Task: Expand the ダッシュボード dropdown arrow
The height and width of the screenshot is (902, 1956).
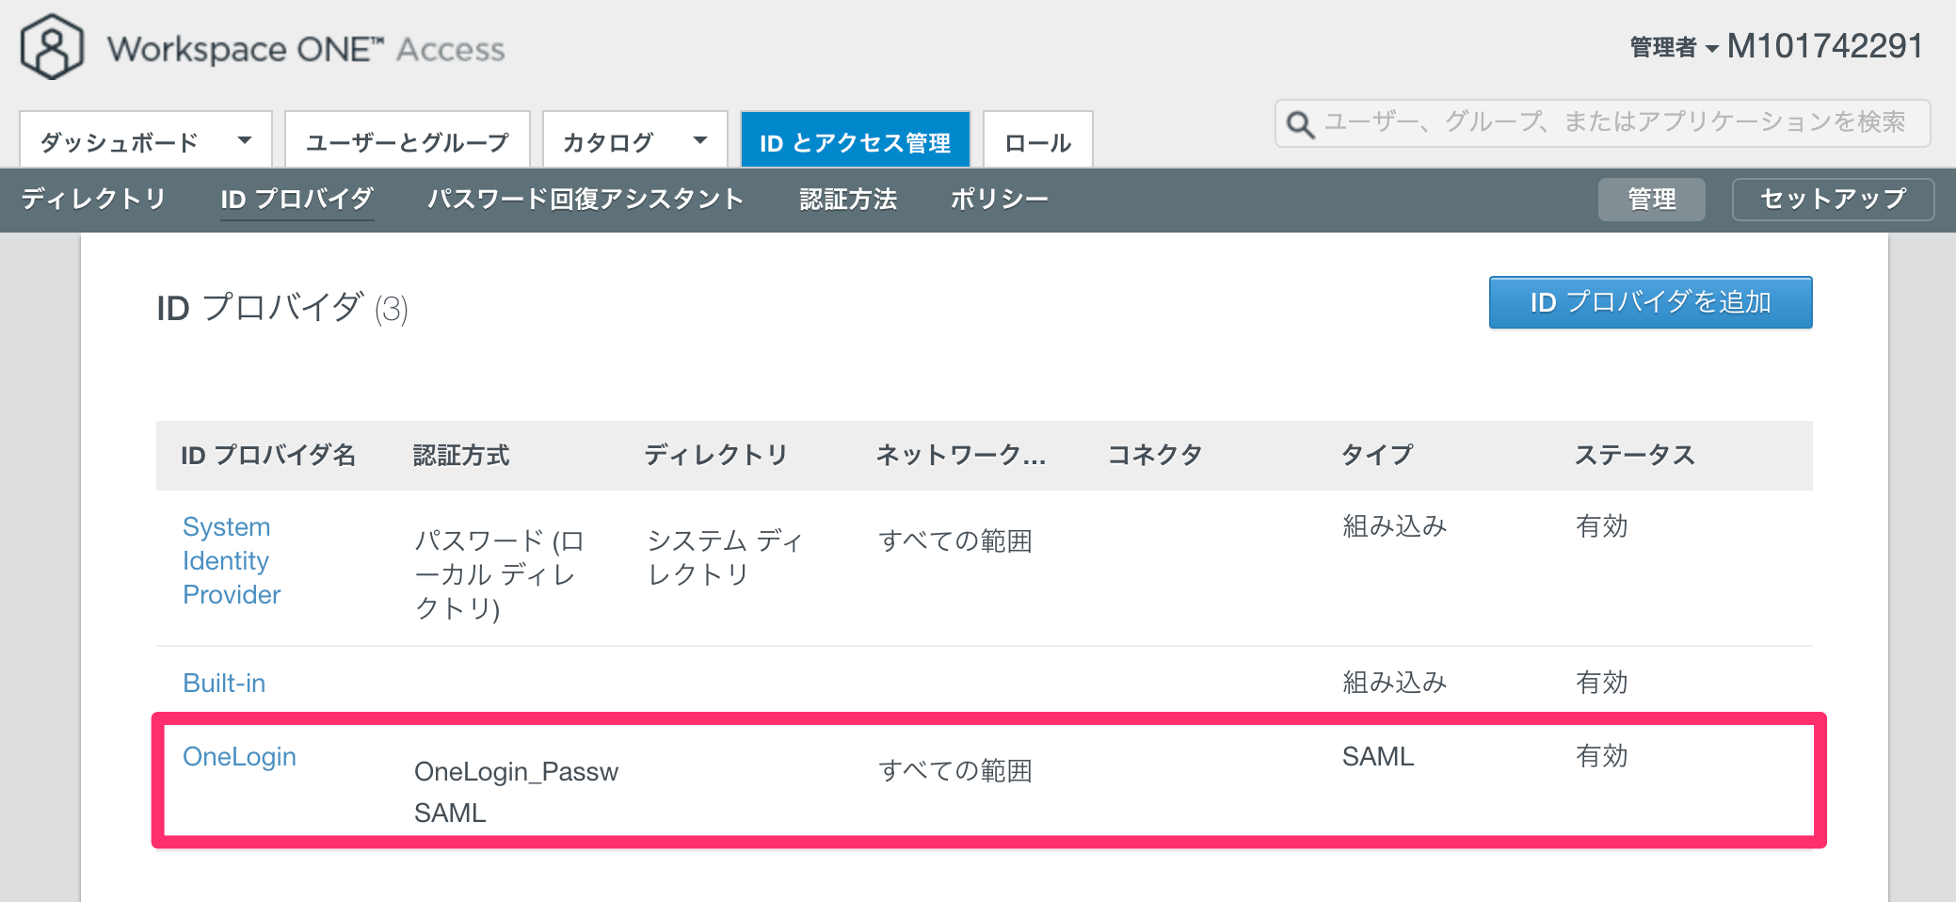Action: click(x=245, y=140)
